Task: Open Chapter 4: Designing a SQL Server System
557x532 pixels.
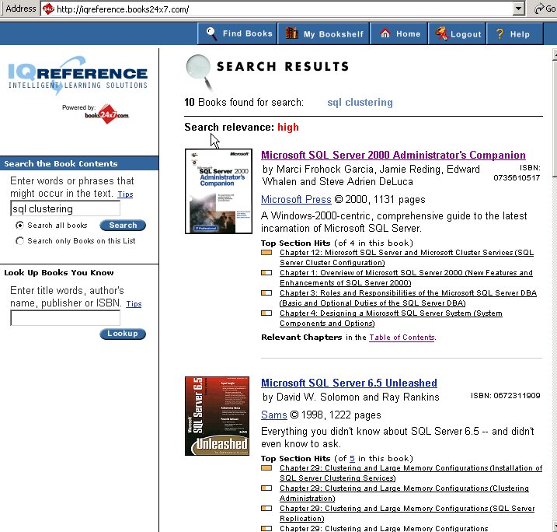Action: 391,318
